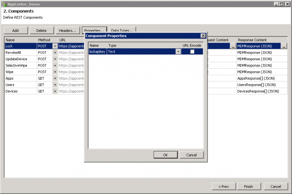Click the Add button
292x194 pixels.
(x=15, y=31)
